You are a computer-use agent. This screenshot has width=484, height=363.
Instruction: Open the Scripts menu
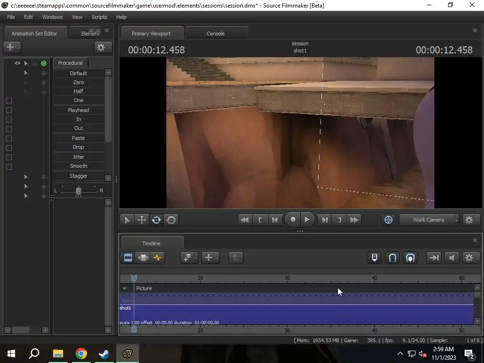[99, 17]
